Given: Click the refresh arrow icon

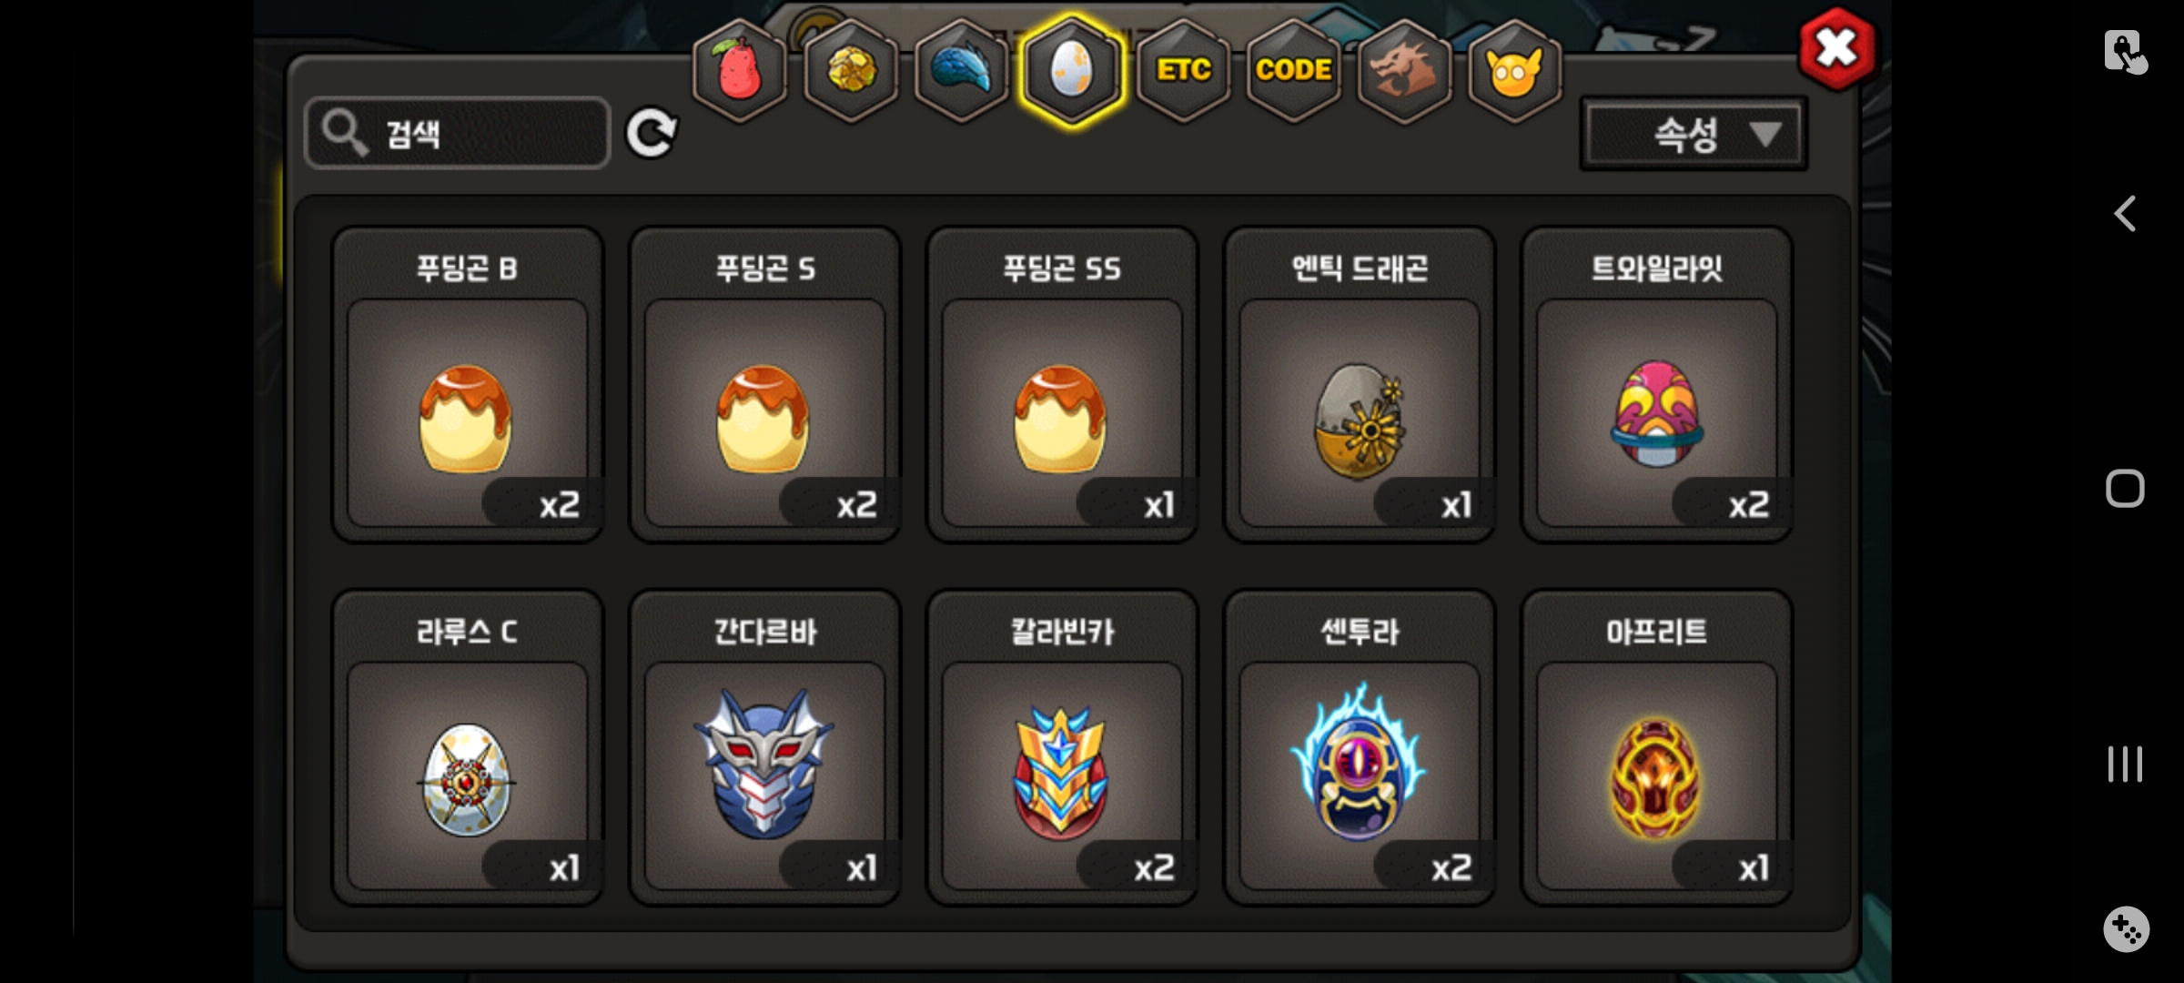Looking at the screenshot, I should click(652, 134).
